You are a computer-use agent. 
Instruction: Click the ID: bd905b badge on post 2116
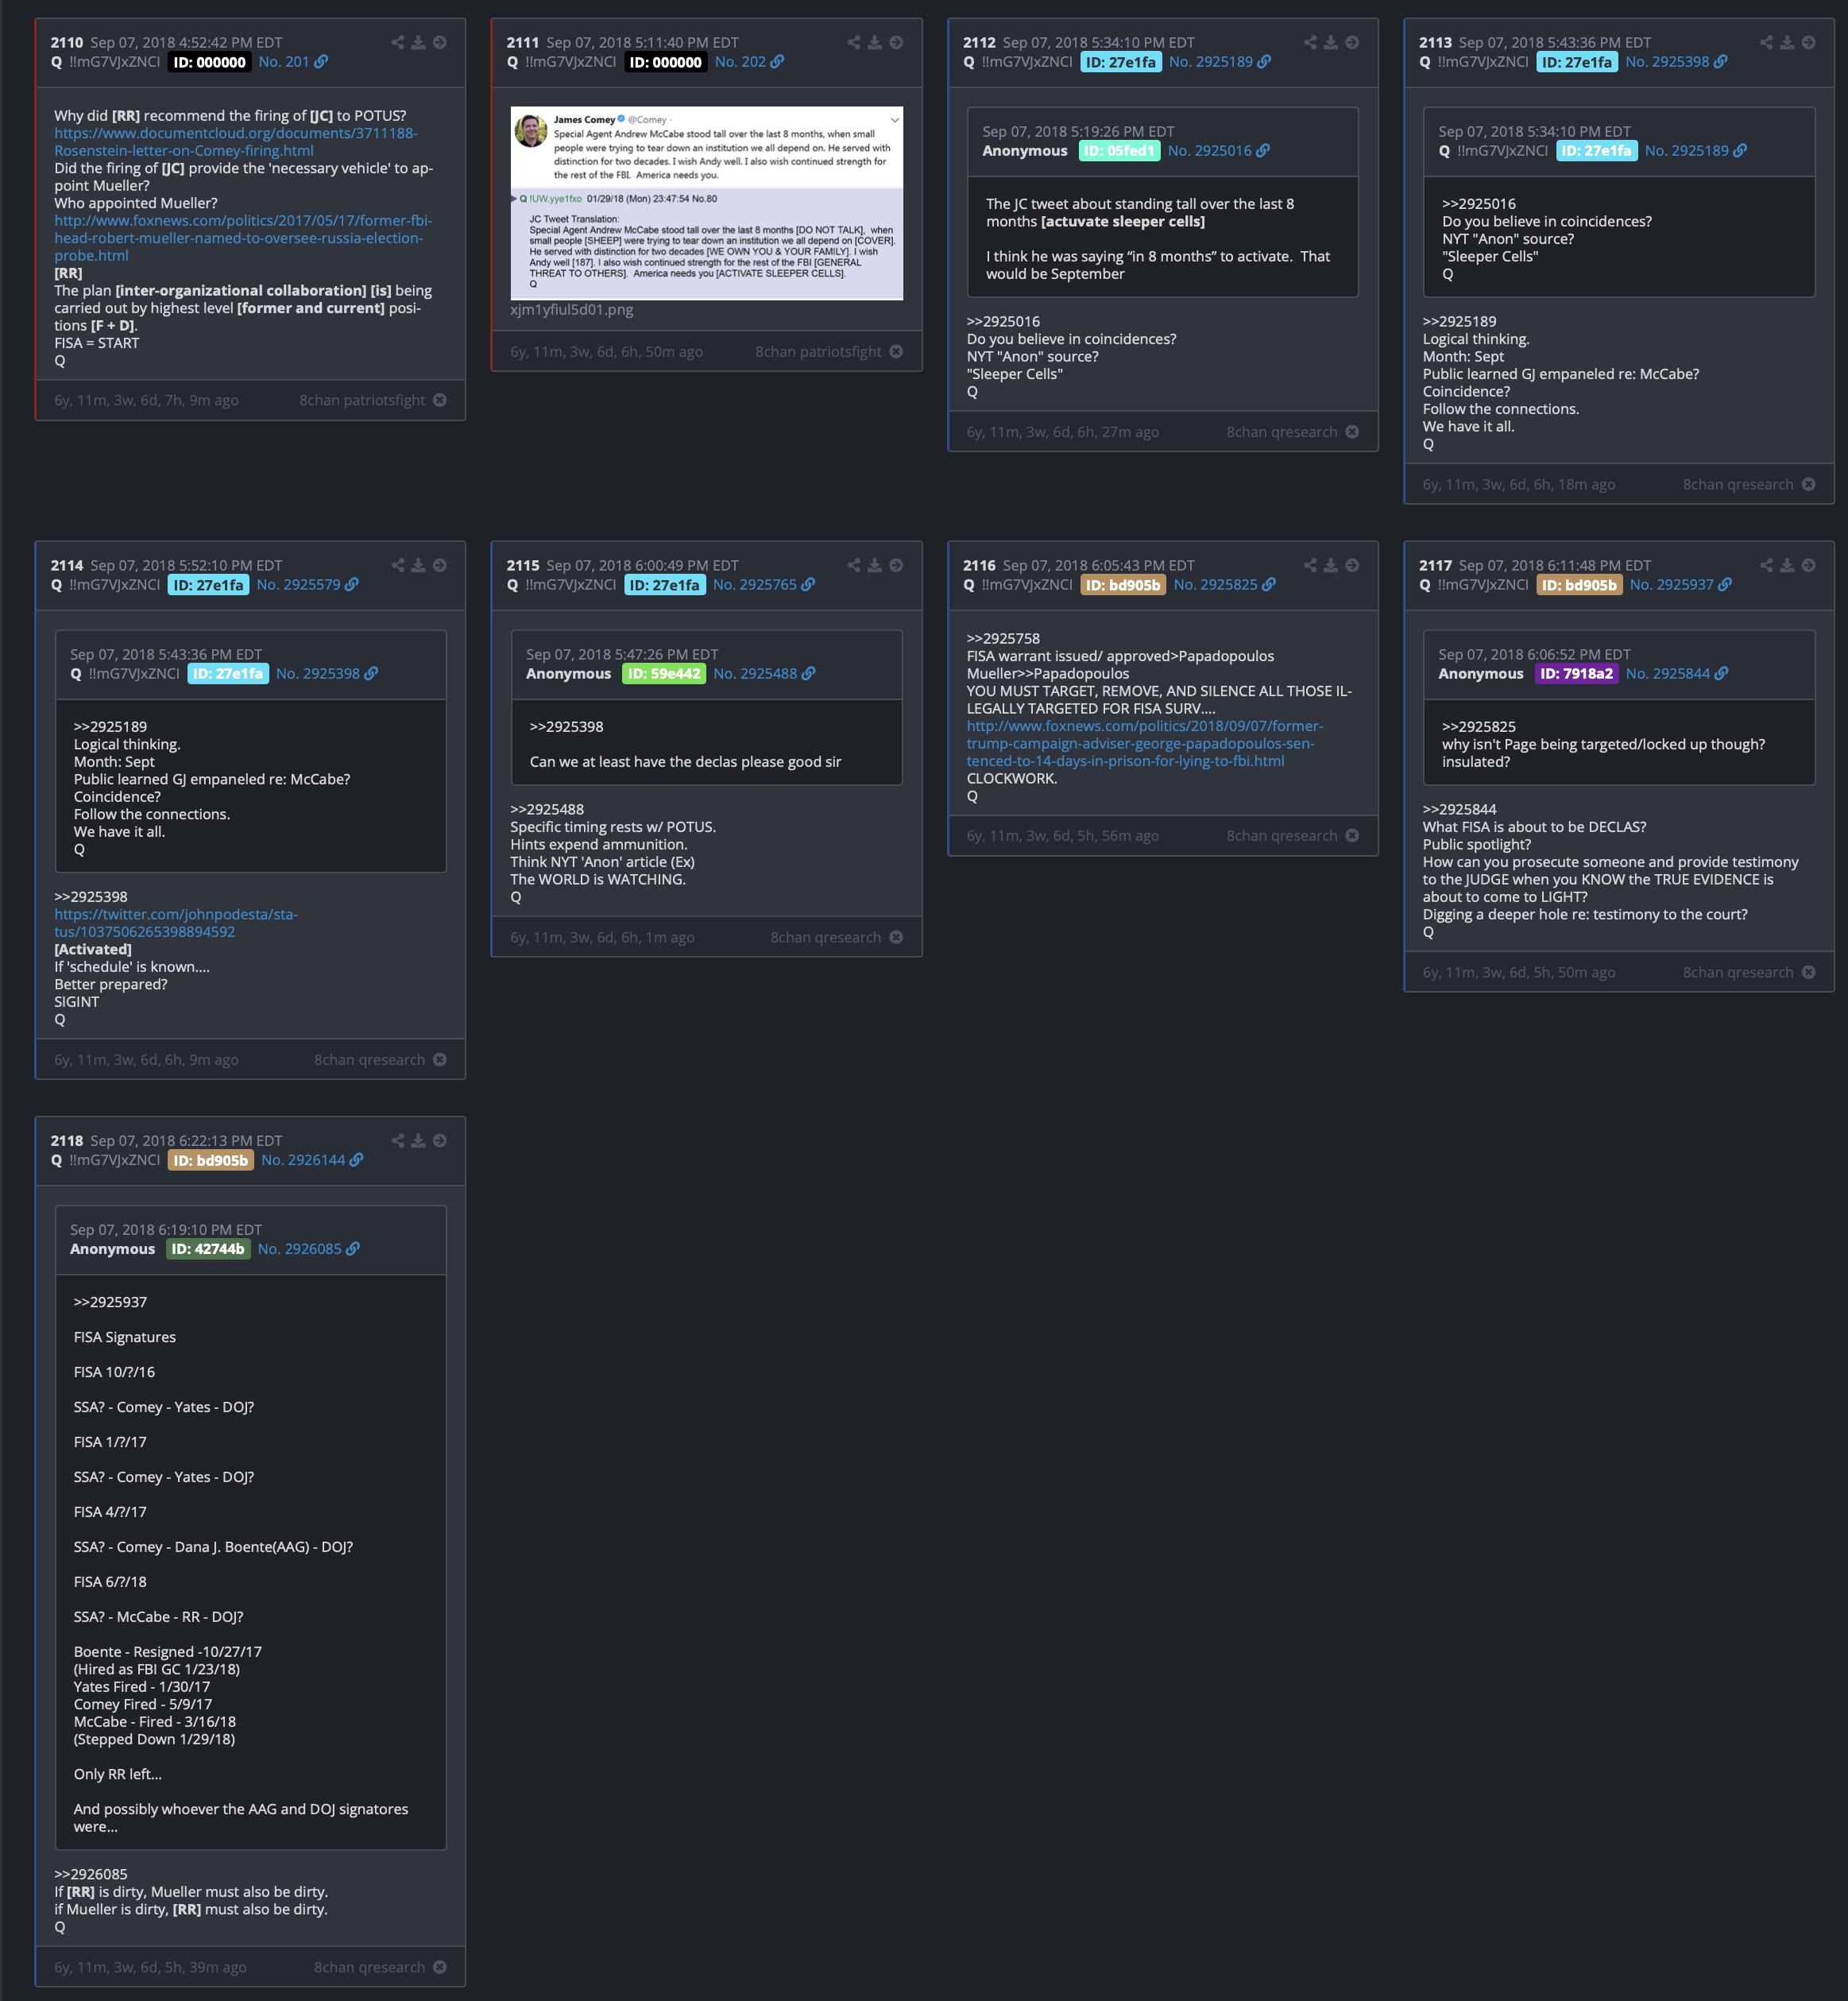point(1123,585)
